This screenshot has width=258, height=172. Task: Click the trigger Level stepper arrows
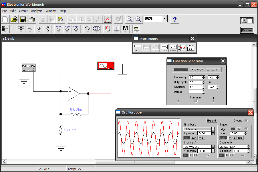point(246,133)
